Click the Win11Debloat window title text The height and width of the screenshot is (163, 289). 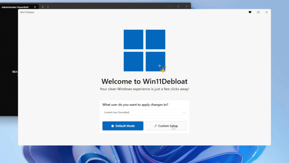(x=27, y=12)
